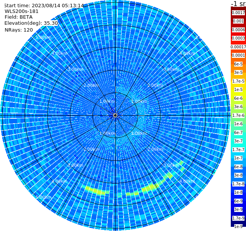Image resolution: width=246 pixels, height=231 pixels.
Task: Select the 6e-5 colorbar tick label
Action: coord(238,64)
